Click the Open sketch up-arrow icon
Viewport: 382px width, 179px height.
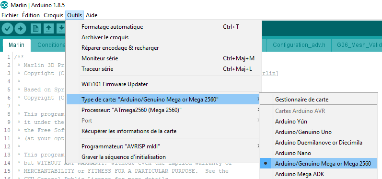48,29
